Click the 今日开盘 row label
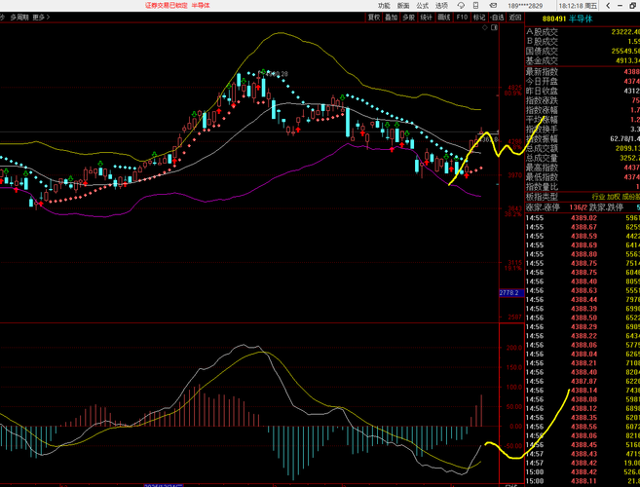The width and height of the screenshot is (640, 487). click(542, 81)
